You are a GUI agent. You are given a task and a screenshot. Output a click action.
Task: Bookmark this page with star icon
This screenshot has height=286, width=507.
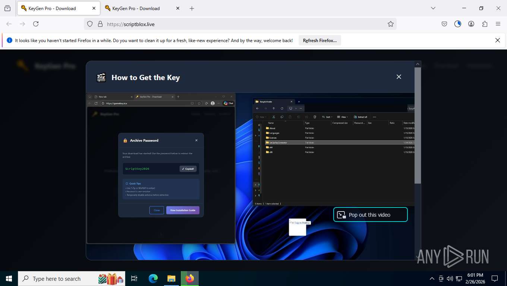click(x=390, y=24)
